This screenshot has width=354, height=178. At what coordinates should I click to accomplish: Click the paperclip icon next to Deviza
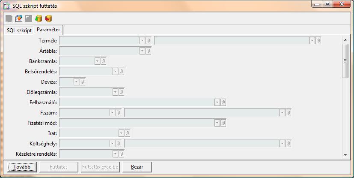coord(83,81)
